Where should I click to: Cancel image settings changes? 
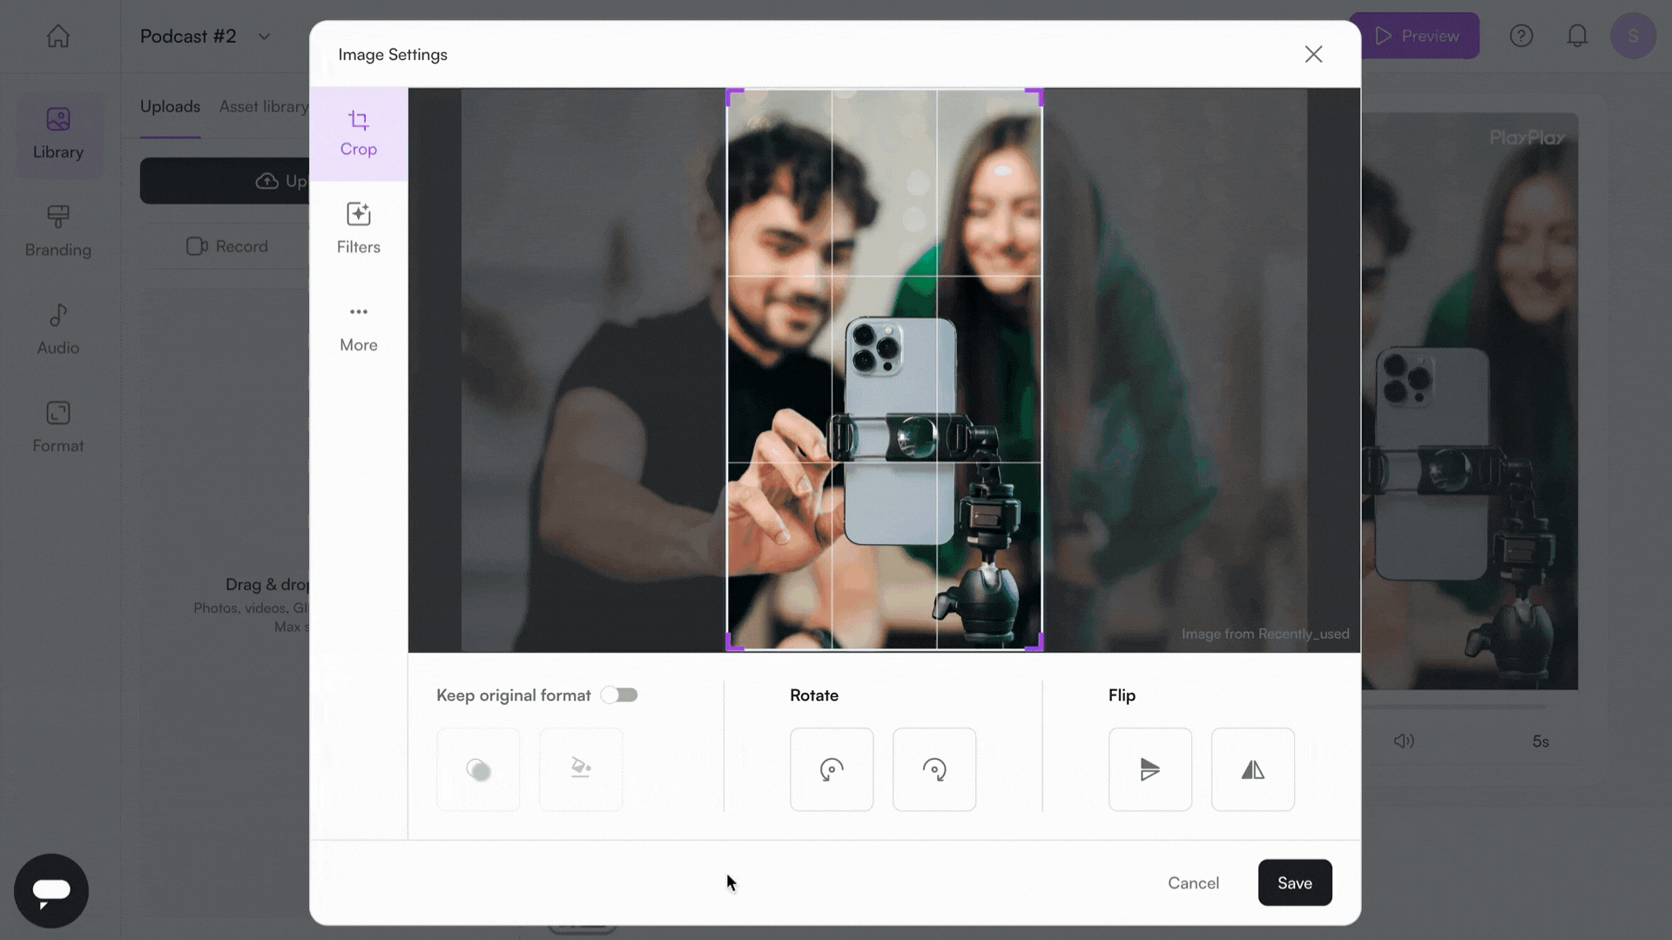pyautogui.click(x=1193, y=883)
